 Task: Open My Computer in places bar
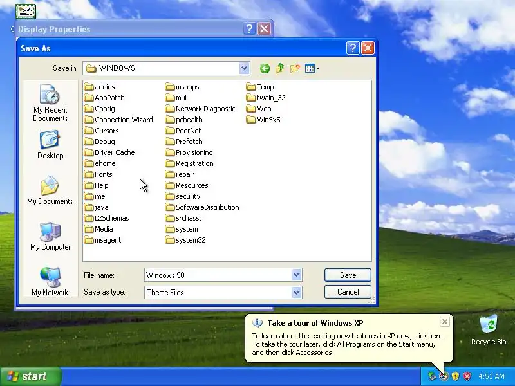[x=50, y=236]
